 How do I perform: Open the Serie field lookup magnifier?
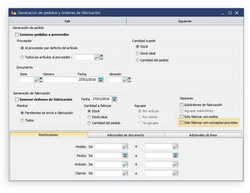(36, 80)
